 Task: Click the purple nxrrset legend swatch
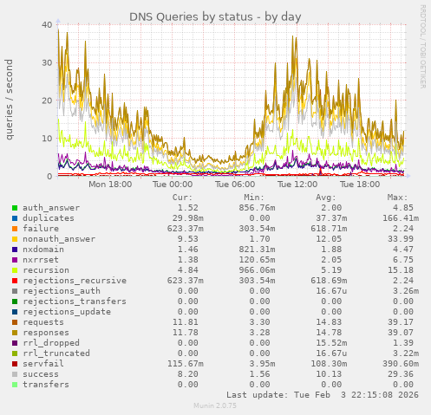[15, 260]
